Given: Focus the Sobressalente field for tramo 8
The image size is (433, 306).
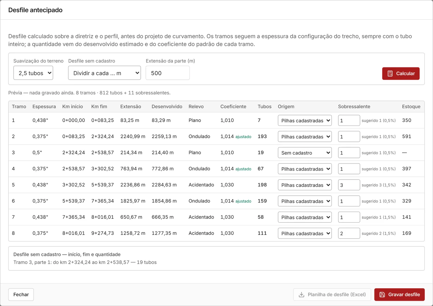Looking at the screenshot, I should coord(349,233).
